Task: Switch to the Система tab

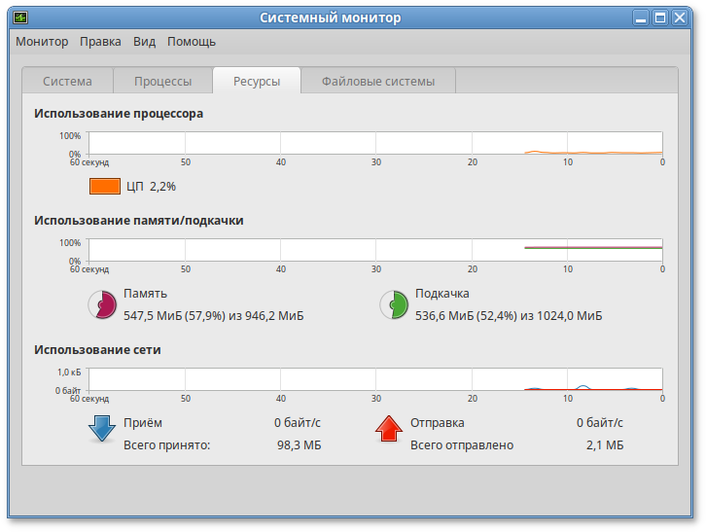Action: [x=67, y=82]
